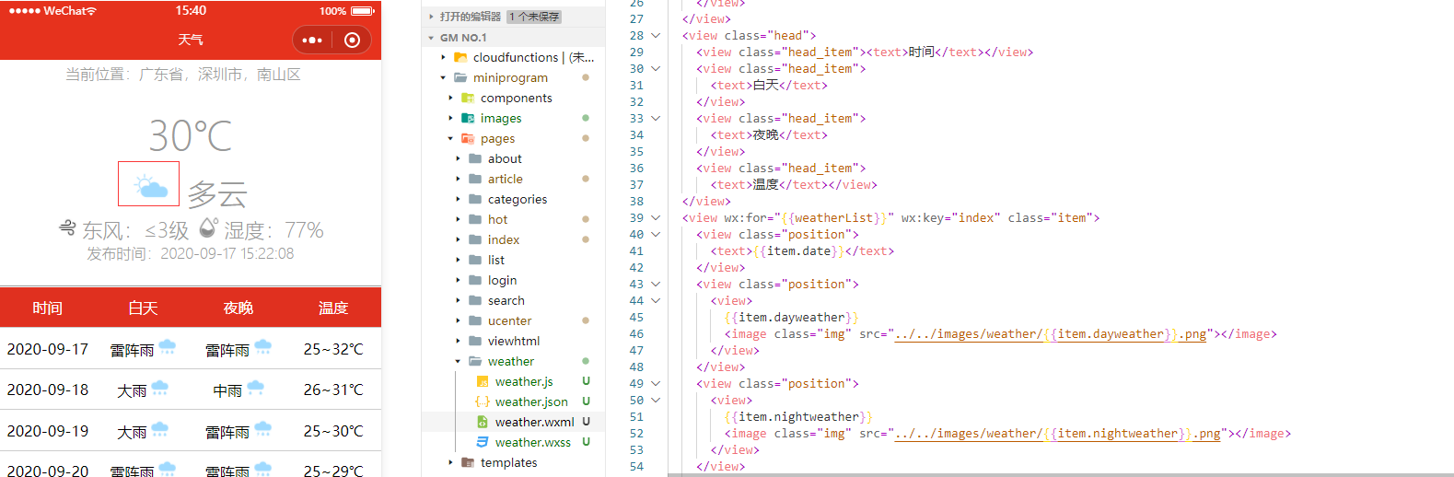Viewport: 1454px width, 477px height.
Task: Click the 2020-09-17 night thunderstorm icon
Action: tap(263, 347)
